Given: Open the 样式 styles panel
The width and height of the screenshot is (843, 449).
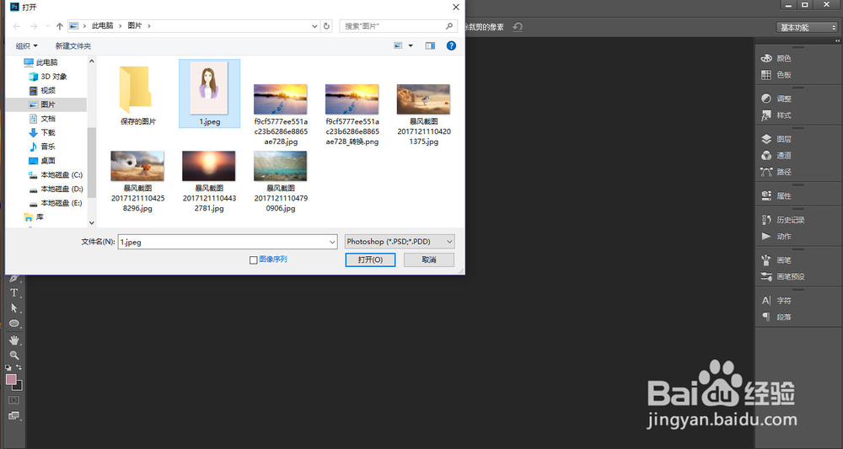Looking at the screenshot, I should pos(776,115).
